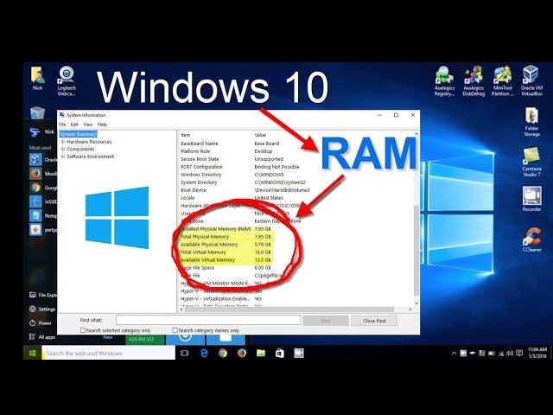Viewport: 553px width, 415px height.
Task: Open Firefox icon in Start menu list
Action: click(35, 173)
